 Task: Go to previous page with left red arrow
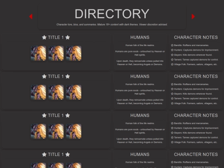pos(31,17)
